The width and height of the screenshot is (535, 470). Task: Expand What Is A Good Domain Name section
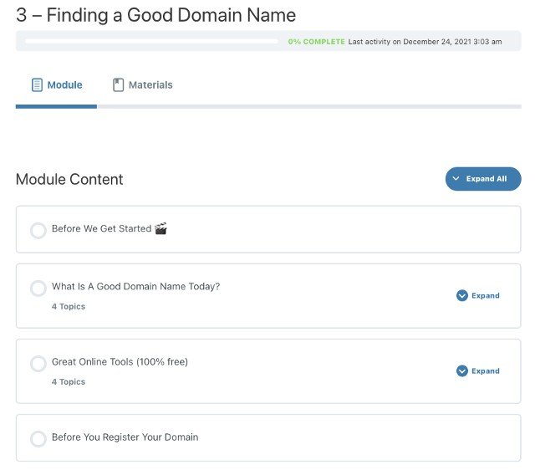click(477, 295)
